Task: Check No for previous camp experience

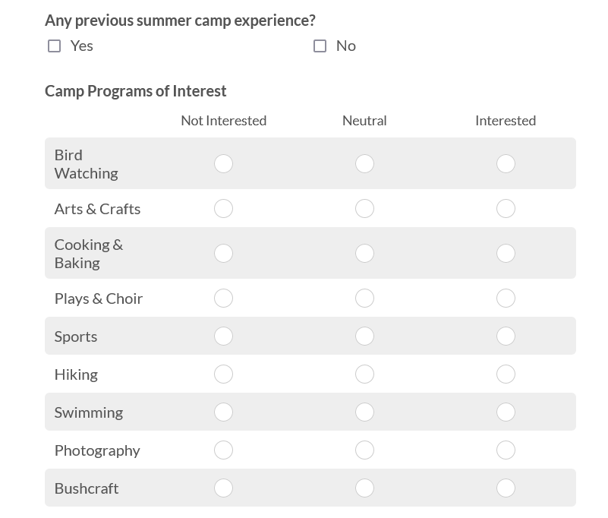Action: click(x=320, y=46)
